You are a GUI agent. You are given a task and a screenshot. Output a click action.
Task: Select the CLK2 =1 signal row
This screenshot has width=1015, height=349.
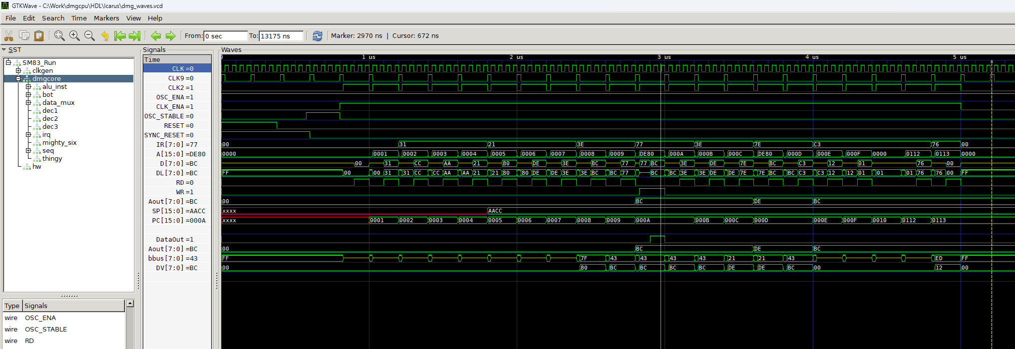(x=177, y=87)
